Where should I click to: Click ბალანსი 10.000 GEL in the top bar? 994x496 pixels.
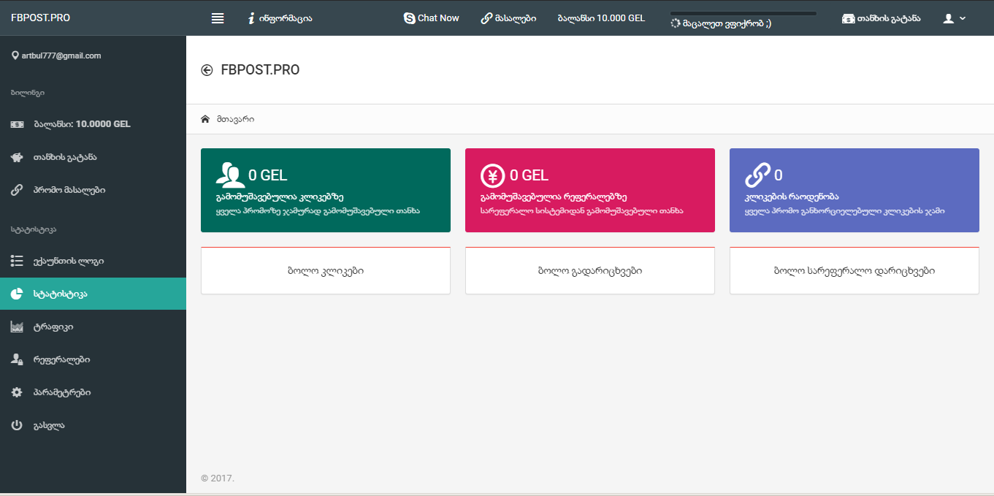coord(601,18)
